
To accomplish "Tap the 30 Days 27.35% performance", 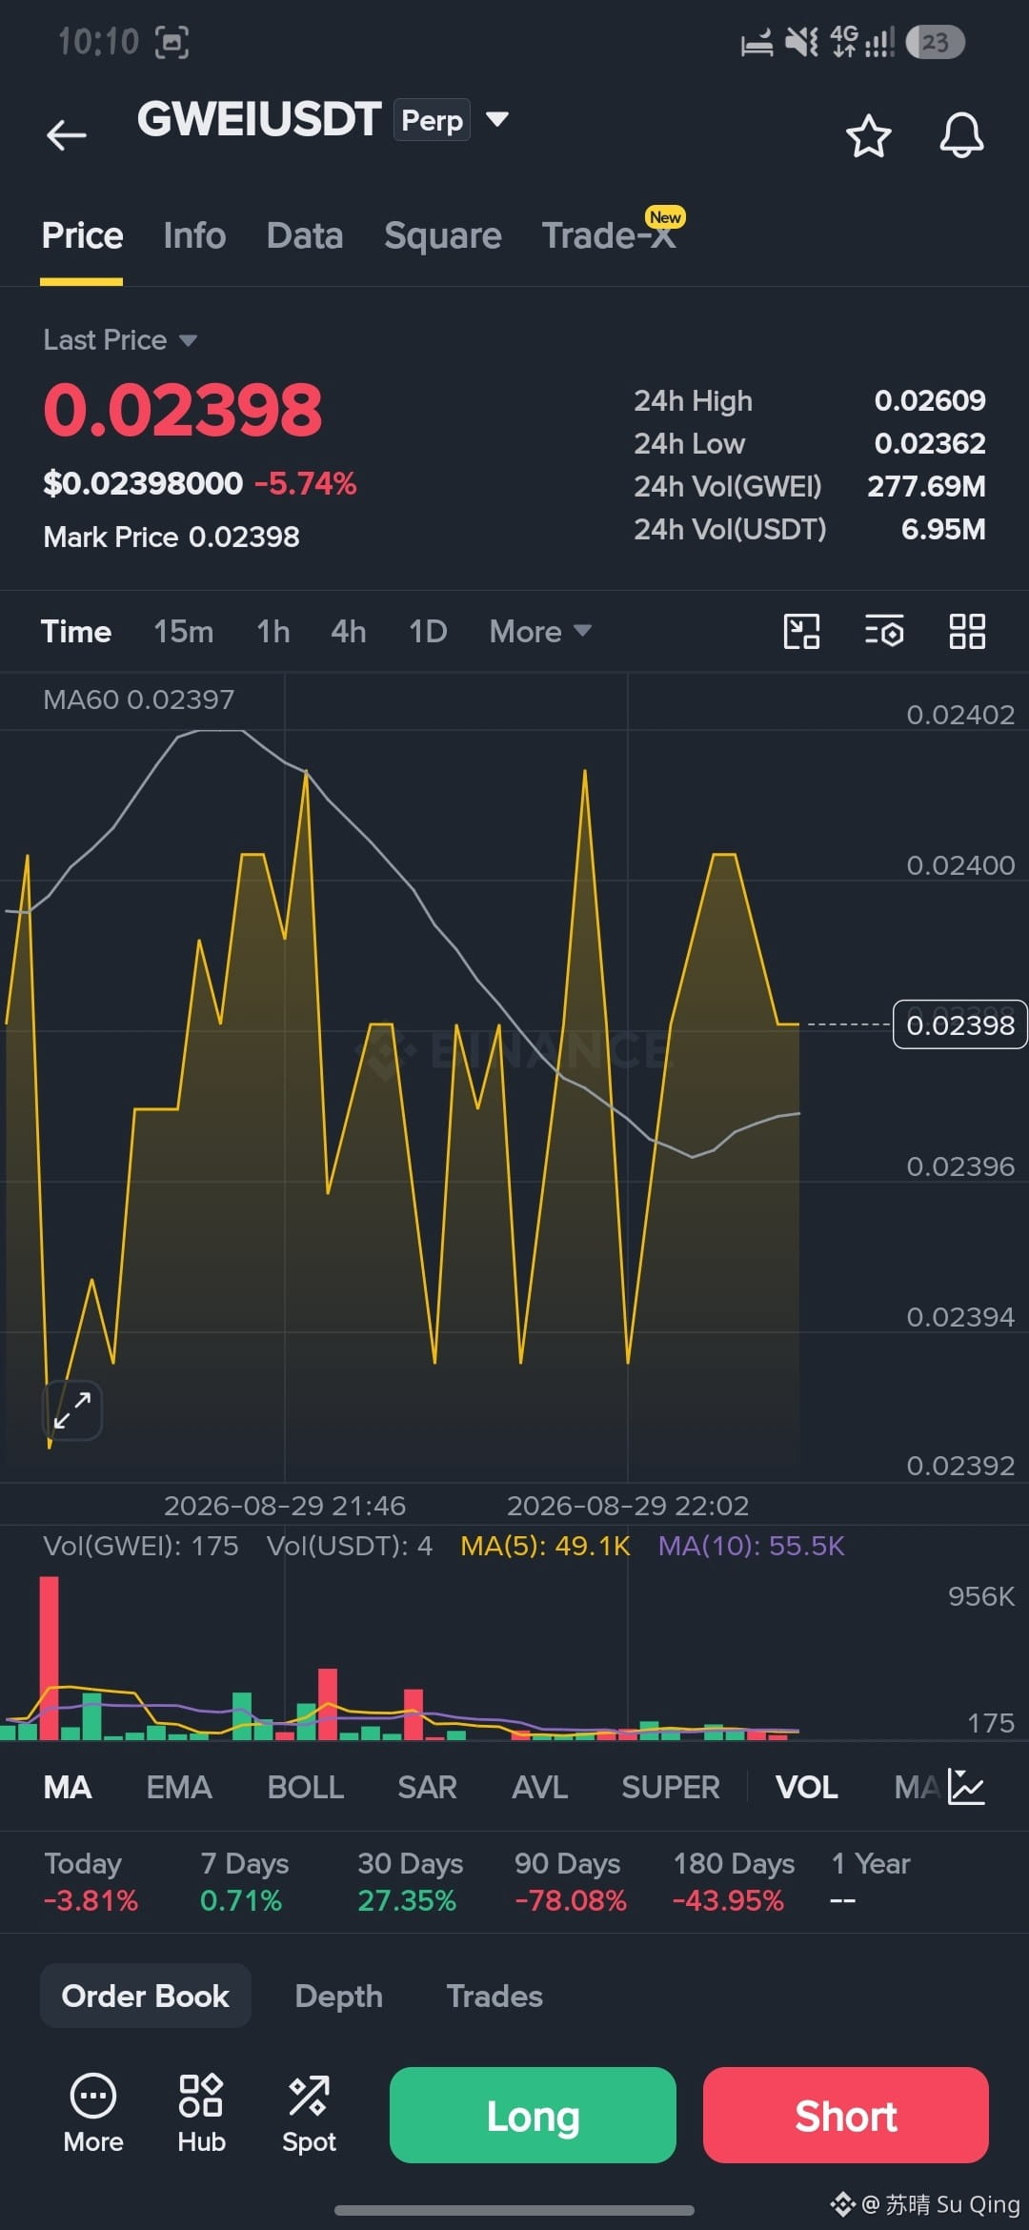I will (410, 1881).
